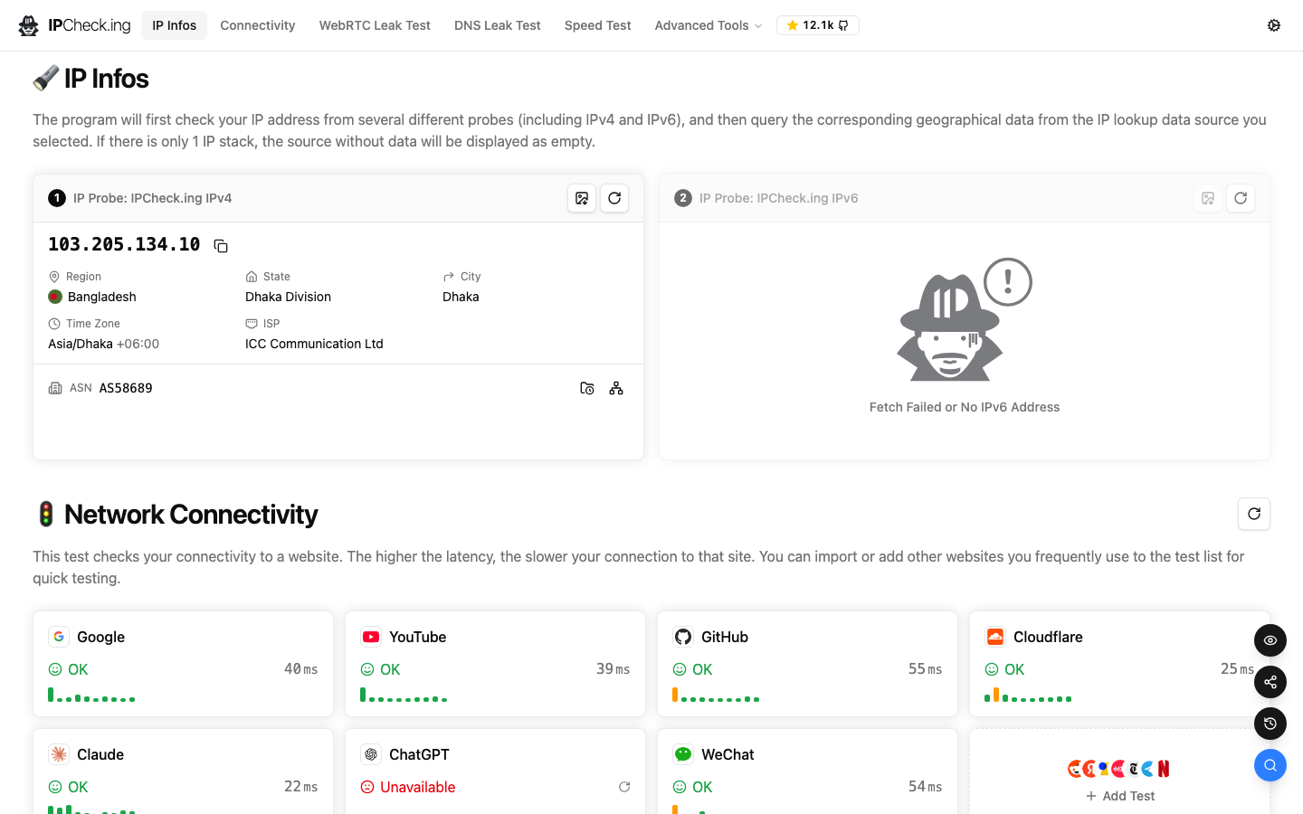Click the Asia/Dhaka time zone value
The image size is (1303, 814).
click(103, 344)
